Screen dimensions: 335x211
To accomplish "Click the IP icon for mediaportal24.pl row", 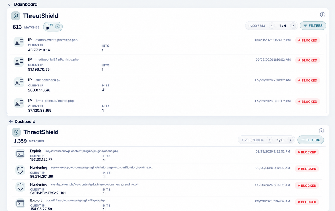I will 19,62.
